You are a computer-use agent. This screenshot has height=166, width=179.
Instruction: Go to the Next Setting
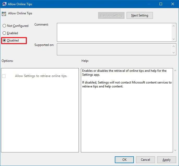(x=140, y=15)
